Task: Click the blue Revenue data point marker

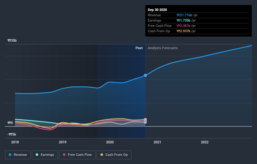Action: 145,75
